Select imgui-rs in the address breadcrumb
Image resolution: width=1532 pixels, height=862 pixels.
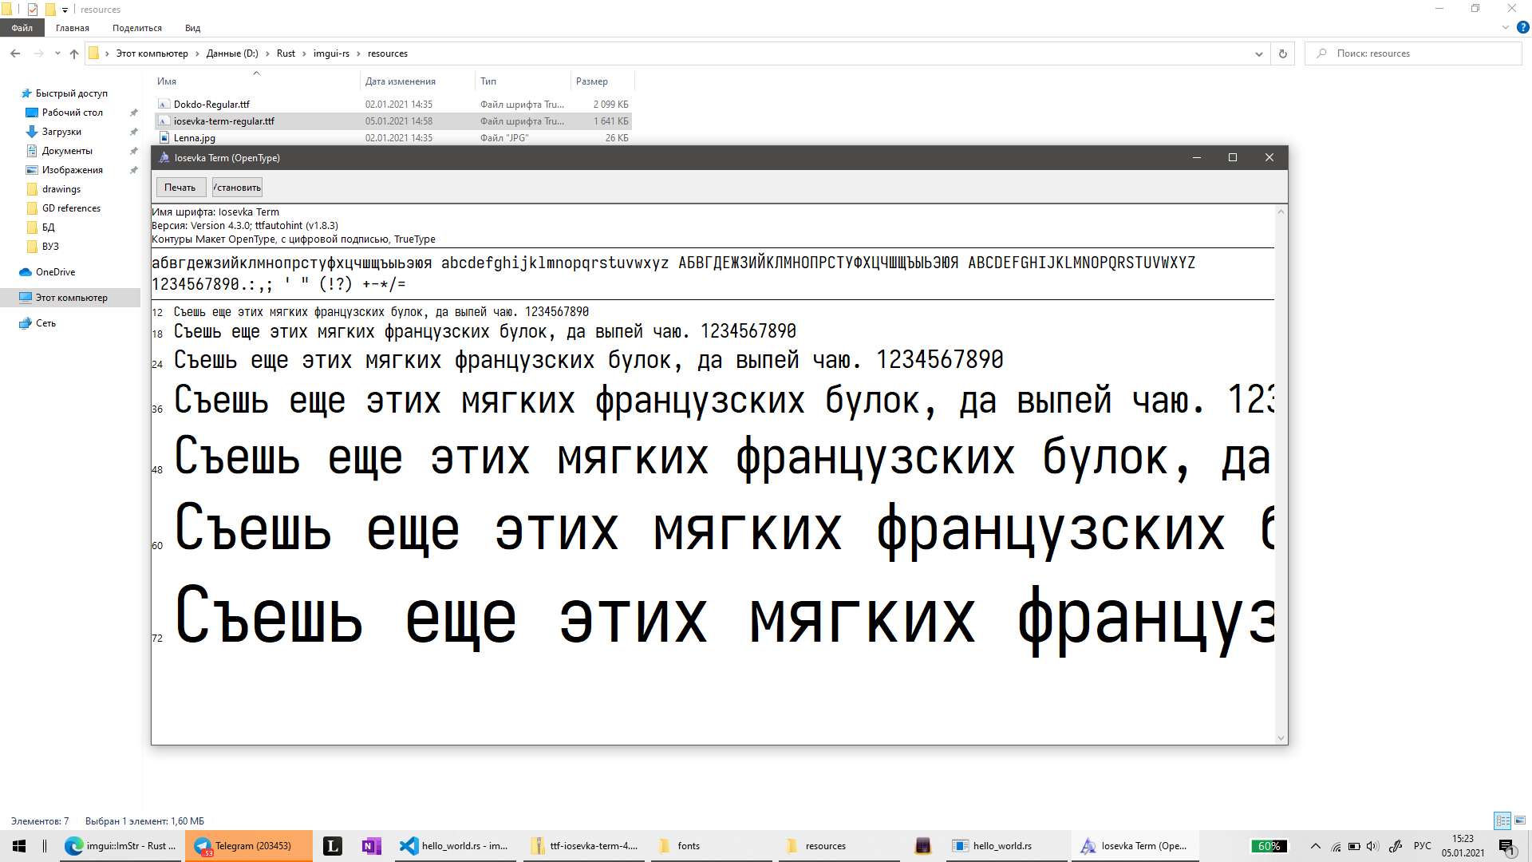pyautogui.click(x=331, y=53)
